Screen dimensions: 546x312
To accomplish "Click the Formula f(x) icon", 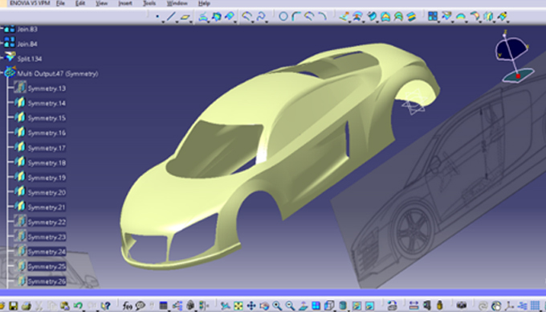I will click(128, 306).
